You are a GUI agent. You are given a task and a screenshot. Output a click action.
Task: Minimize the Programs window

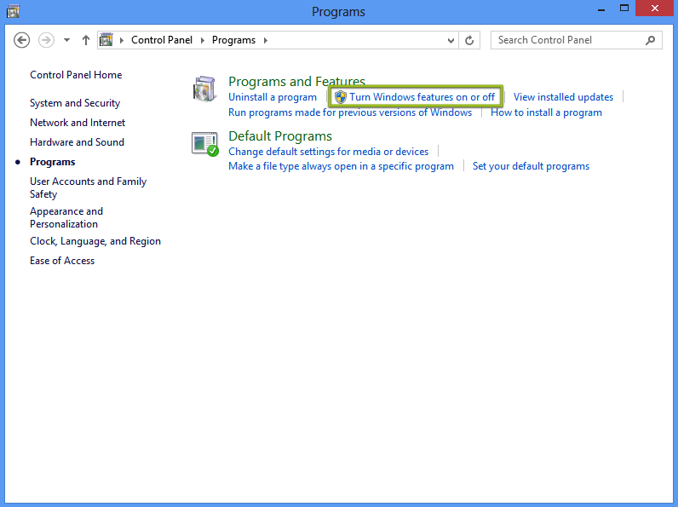click(x=601, y=9)
